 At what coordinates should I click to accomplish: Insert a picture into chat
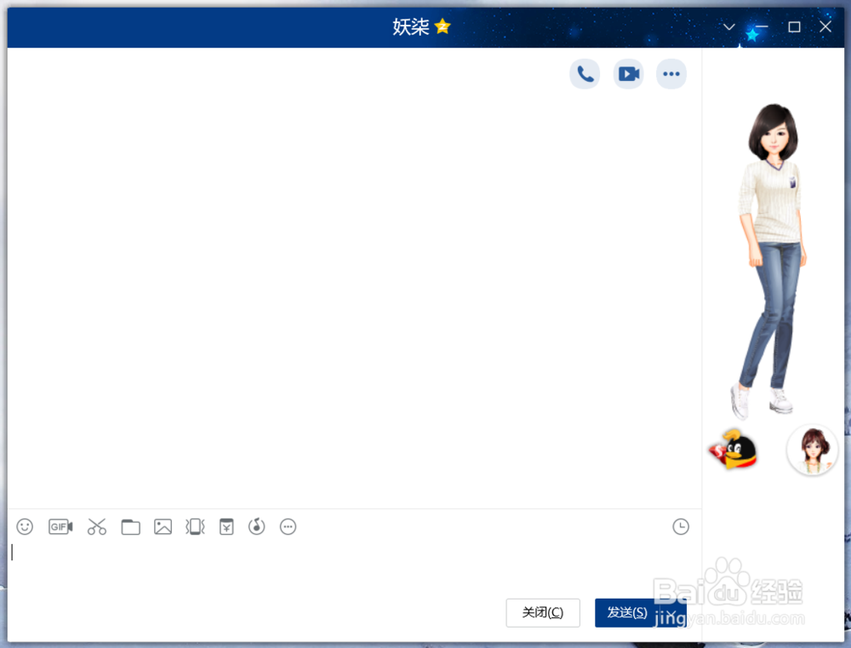pyautogui.click(x=163, y=526)
